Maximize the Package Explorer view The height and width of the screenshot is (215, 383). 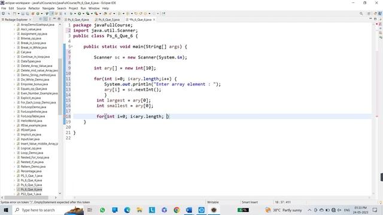59,19
